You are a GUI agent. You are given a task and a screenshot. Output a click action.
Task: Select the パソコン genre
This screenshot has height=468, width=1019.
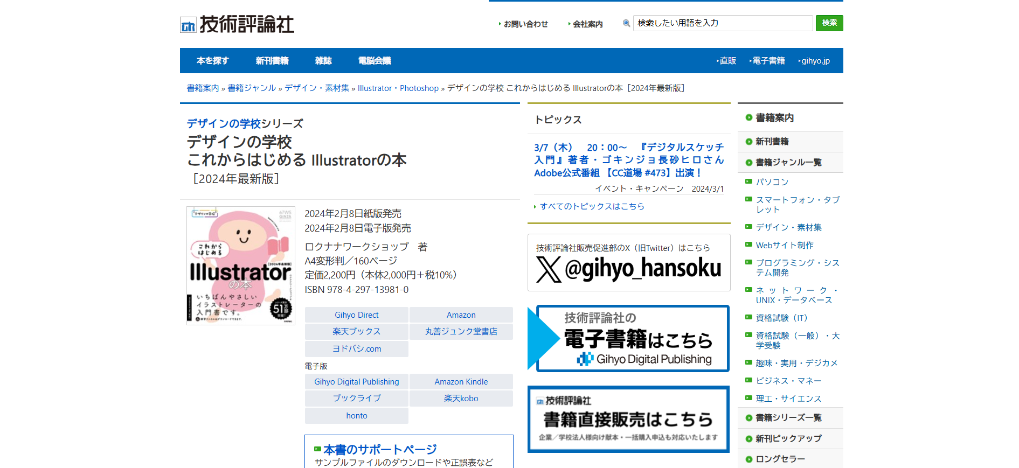(772, 182)
